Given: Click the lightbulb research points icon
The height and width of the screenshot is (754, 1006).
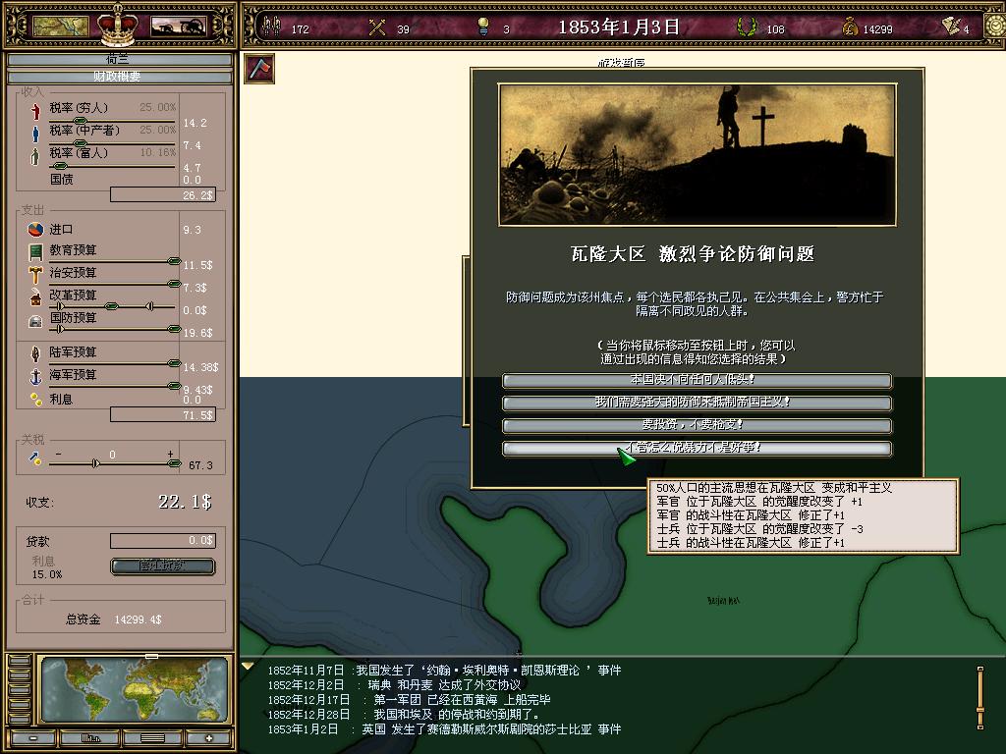Looking at the screenshot, I should pyautogui.click(x=483, y=27).
